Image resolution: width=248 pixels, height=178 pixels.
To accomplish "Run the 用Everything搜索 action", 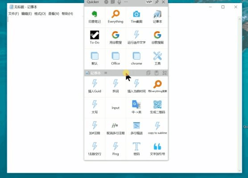I will tap(157, 86).
